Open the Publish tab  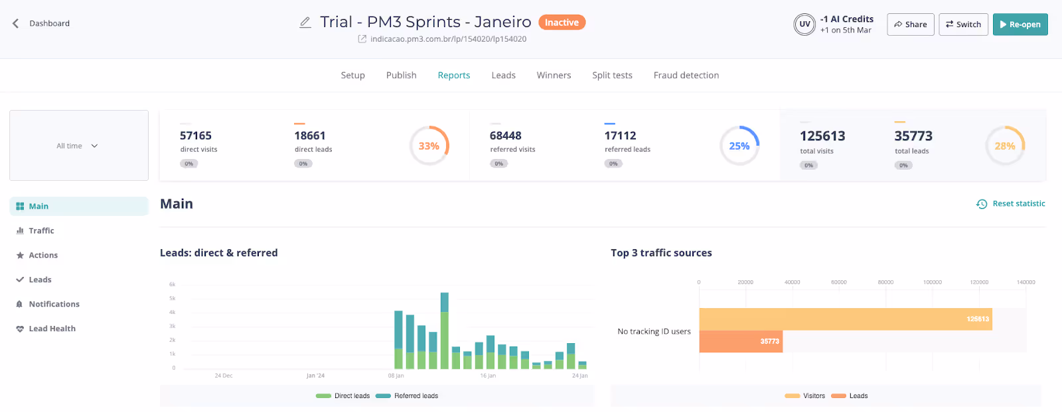(x=402, y=76)
